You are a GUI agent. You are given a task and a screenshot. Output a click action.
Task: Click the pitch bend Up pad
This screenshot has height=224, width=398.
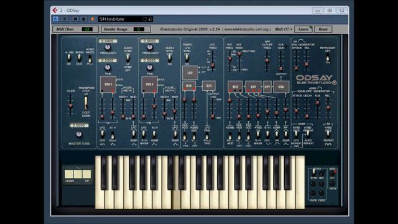tap(86, 174)
